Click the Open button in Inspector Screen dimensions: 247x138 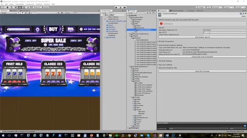(244, 16)
